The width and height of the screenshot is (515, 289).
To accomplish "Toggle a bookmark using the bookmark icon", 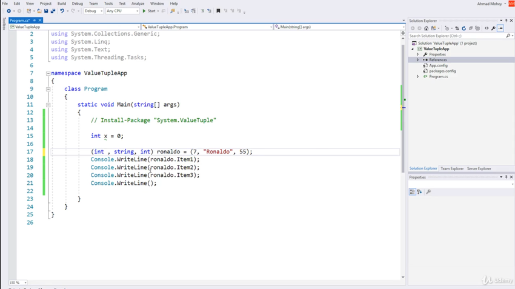I will tap(218, 11).
